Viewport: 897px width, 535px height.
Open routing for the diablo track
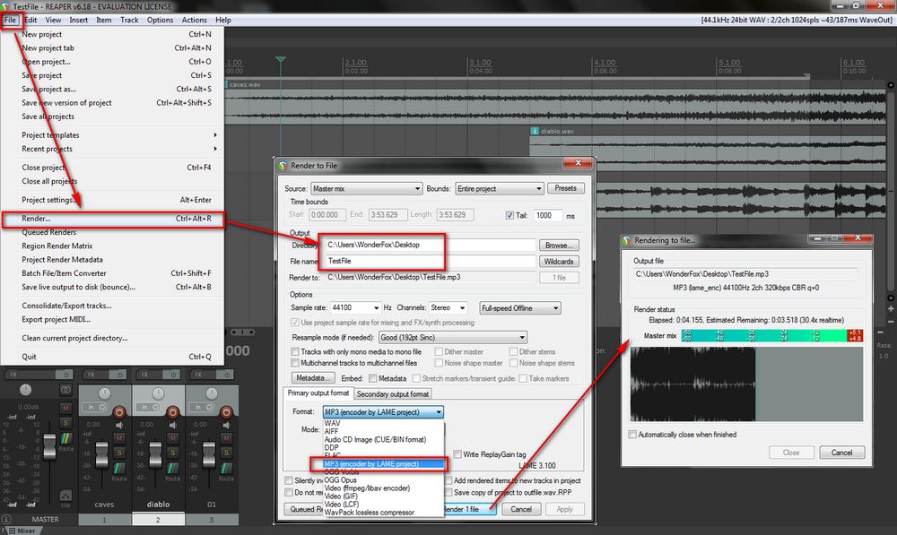pyautogui.click(x=173, y=468)
